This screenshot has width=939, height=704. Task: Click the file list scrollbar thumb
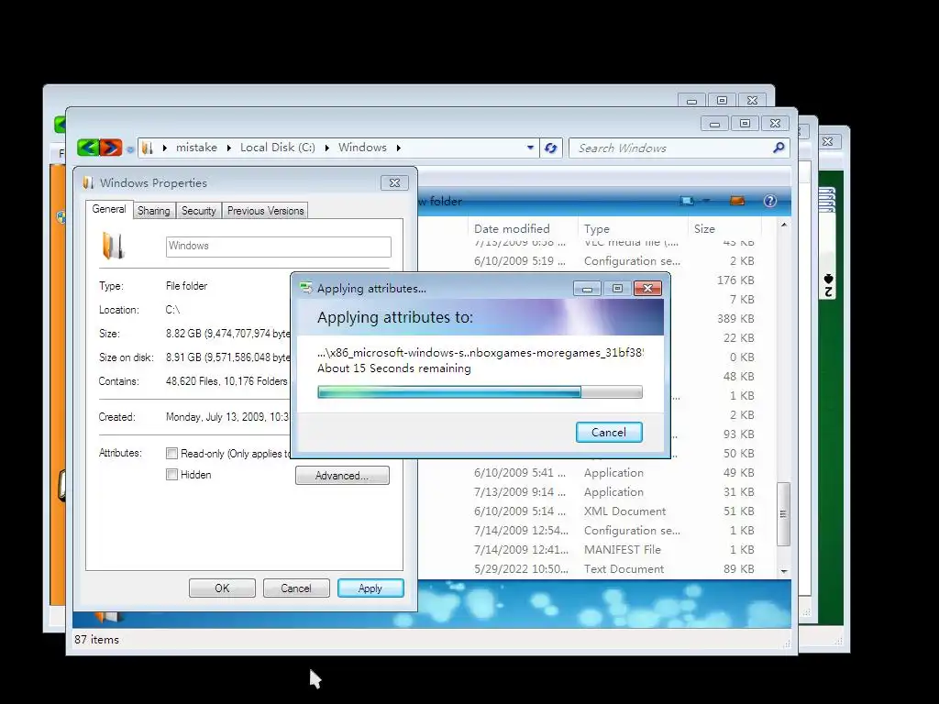(x=783, y=513)
